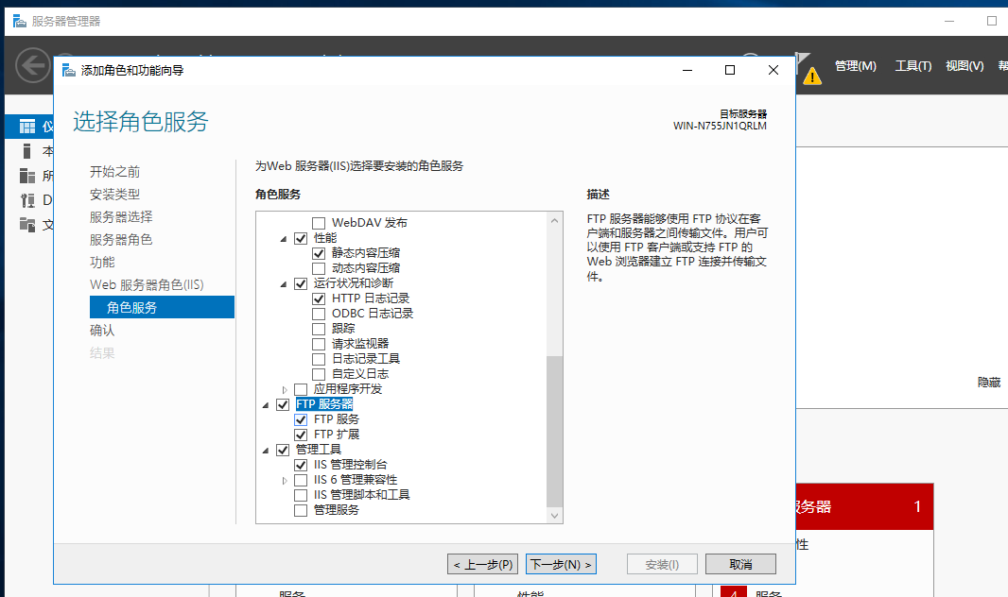Select the FTP 服务器 tree item label
Image resolution: width=1008 pixels, height=597 pixels.
pyautogui.click(x=324, y=404)
